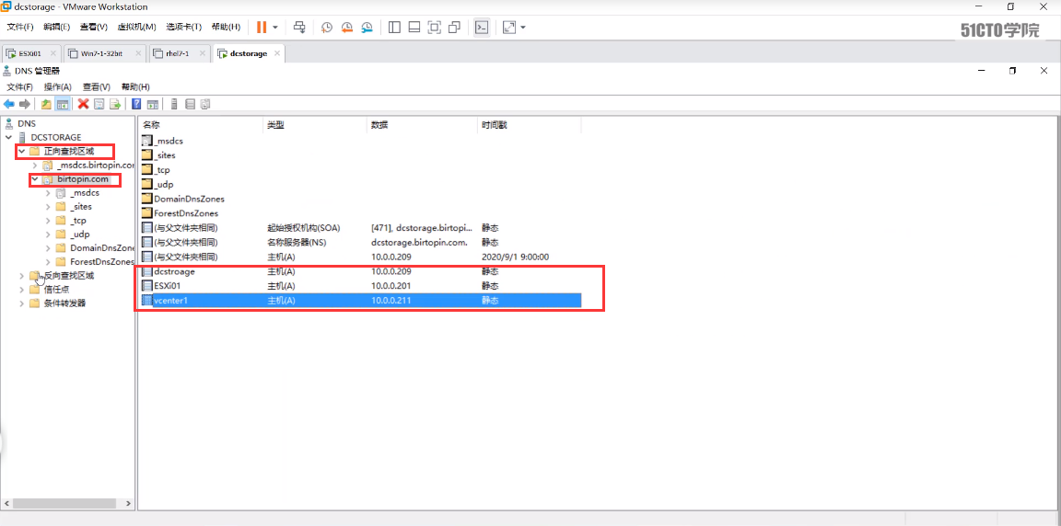Screen dimensions: 1061x526
Task: Collapse the birtopin.com zone
Action: click(34, 179)
